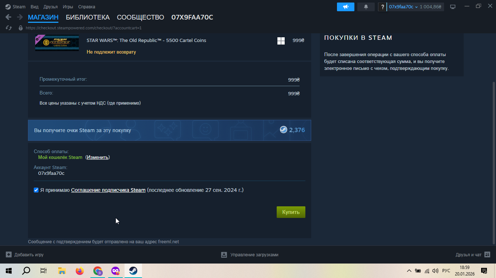Toggle the subscriber agreement checkbox
This screenshot has width=496, height=278.
(36, 190)
